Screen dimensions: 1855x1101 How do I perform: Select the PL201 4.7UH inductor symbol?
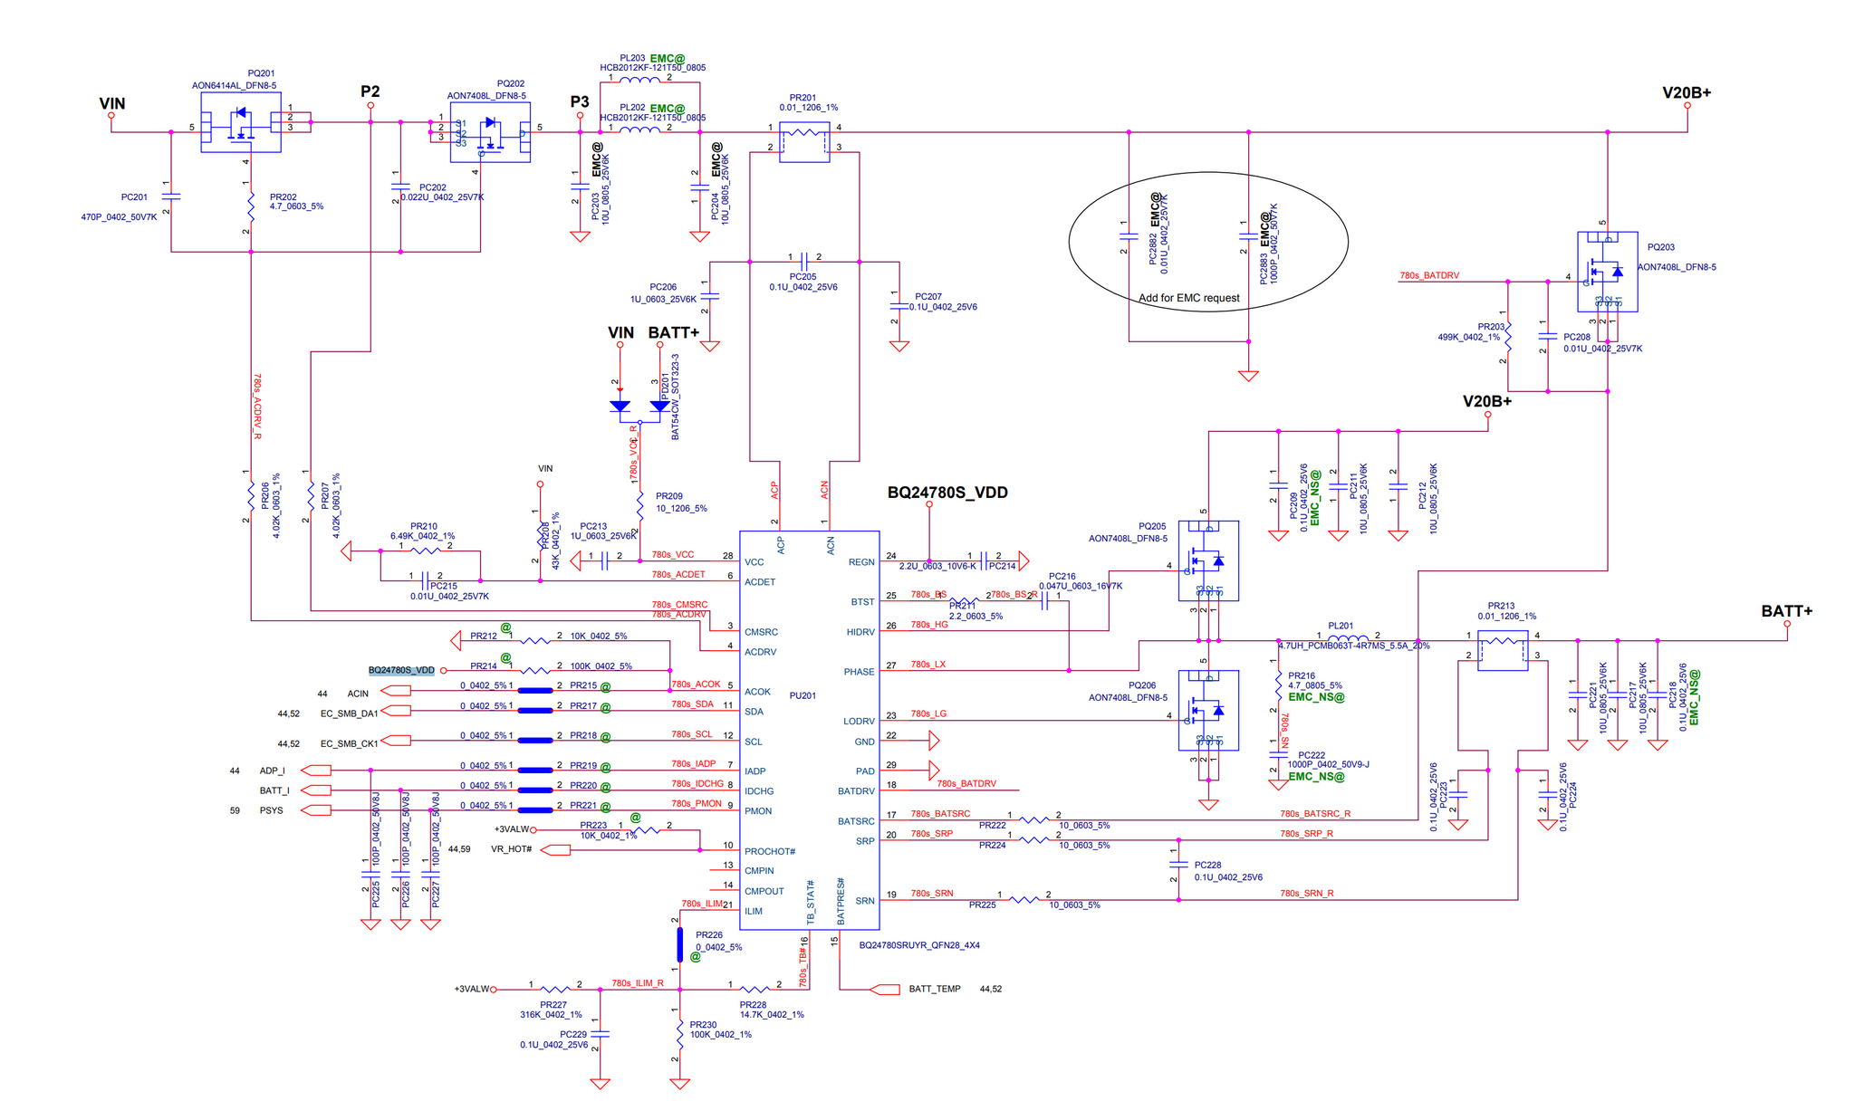tap(1348, 637)
